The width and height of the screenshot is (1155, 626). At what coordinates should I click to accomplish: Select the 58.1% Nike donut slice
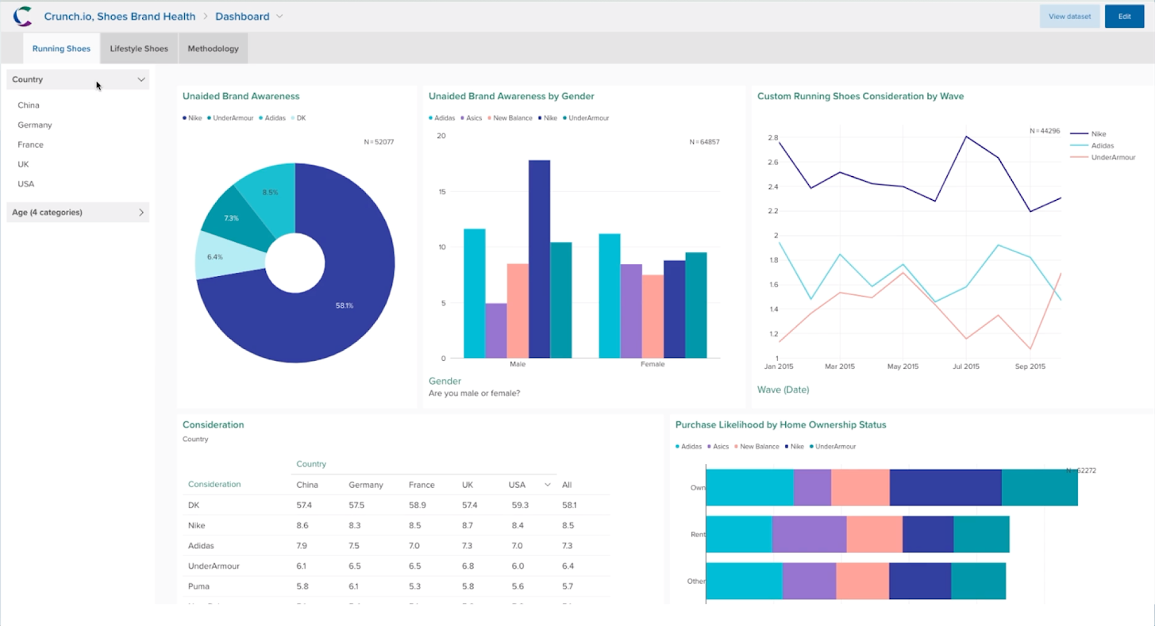[345, 305]
